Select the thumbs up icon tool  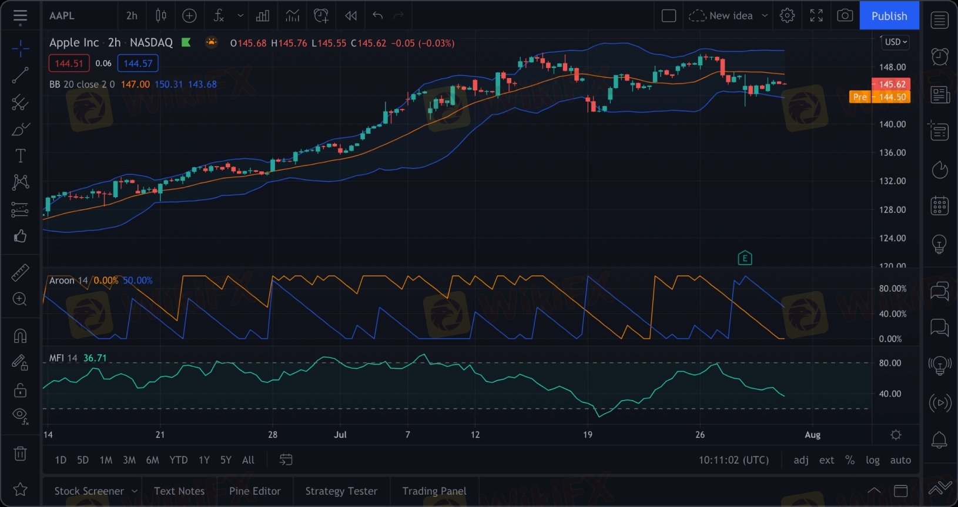[x=20, y=236]
